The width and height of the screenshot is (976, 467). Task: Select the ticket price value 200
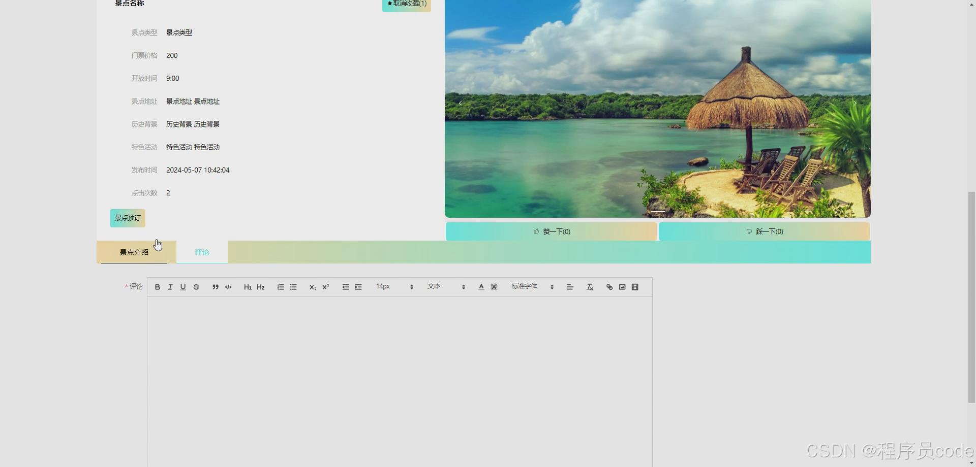coord(172,56)
